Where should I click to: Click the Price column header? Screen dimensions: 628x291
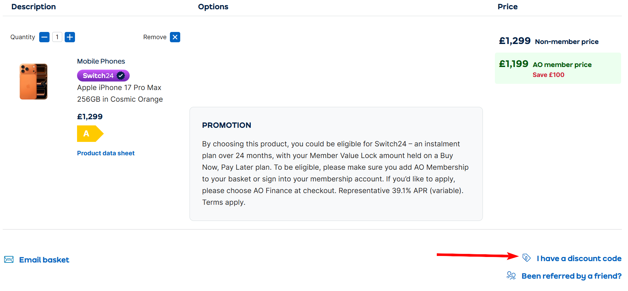click(508, 7)
